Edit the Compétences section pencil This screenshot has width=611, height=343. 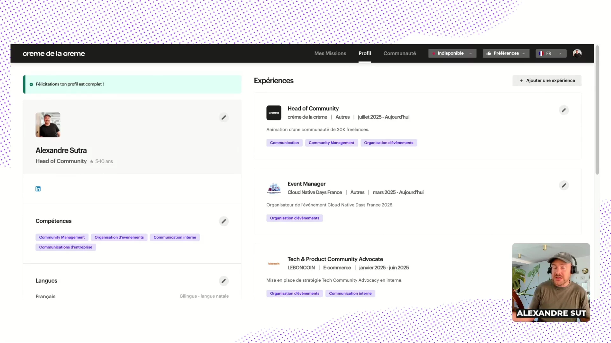(x=224, y=221)
